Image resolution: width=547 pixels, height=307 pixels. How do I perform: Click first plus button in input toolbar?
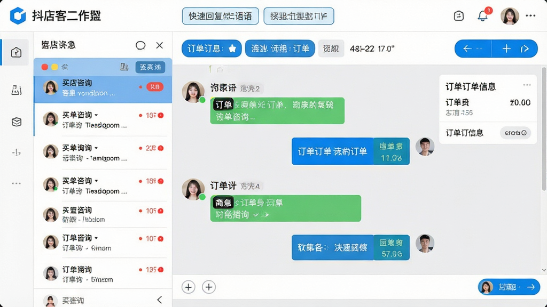pyautogui.click(x=189, y=287)
